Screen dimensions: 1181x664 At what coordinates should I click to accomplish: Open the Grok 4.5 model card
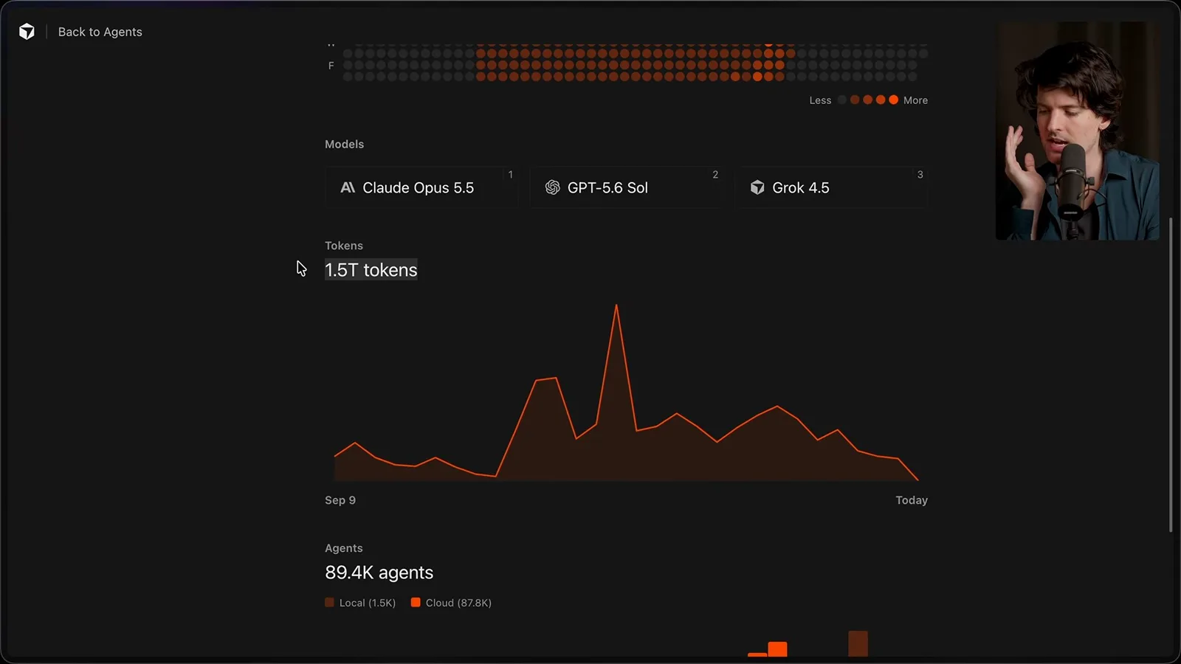point(831,187)
